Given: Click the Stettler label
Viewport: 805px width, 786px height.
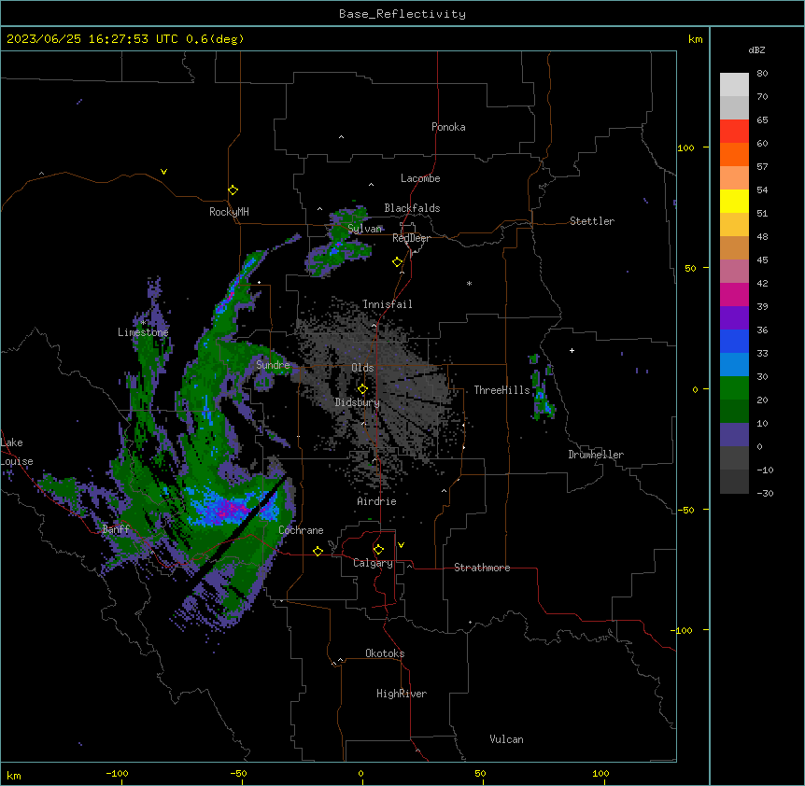Looking at the screenshot, I should point(592,221).
